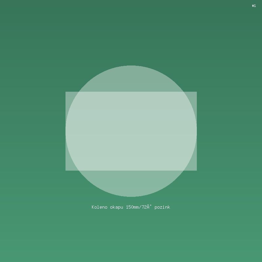
Task: Click the top-left corner of the green canvas
Action: click(1, 1)
